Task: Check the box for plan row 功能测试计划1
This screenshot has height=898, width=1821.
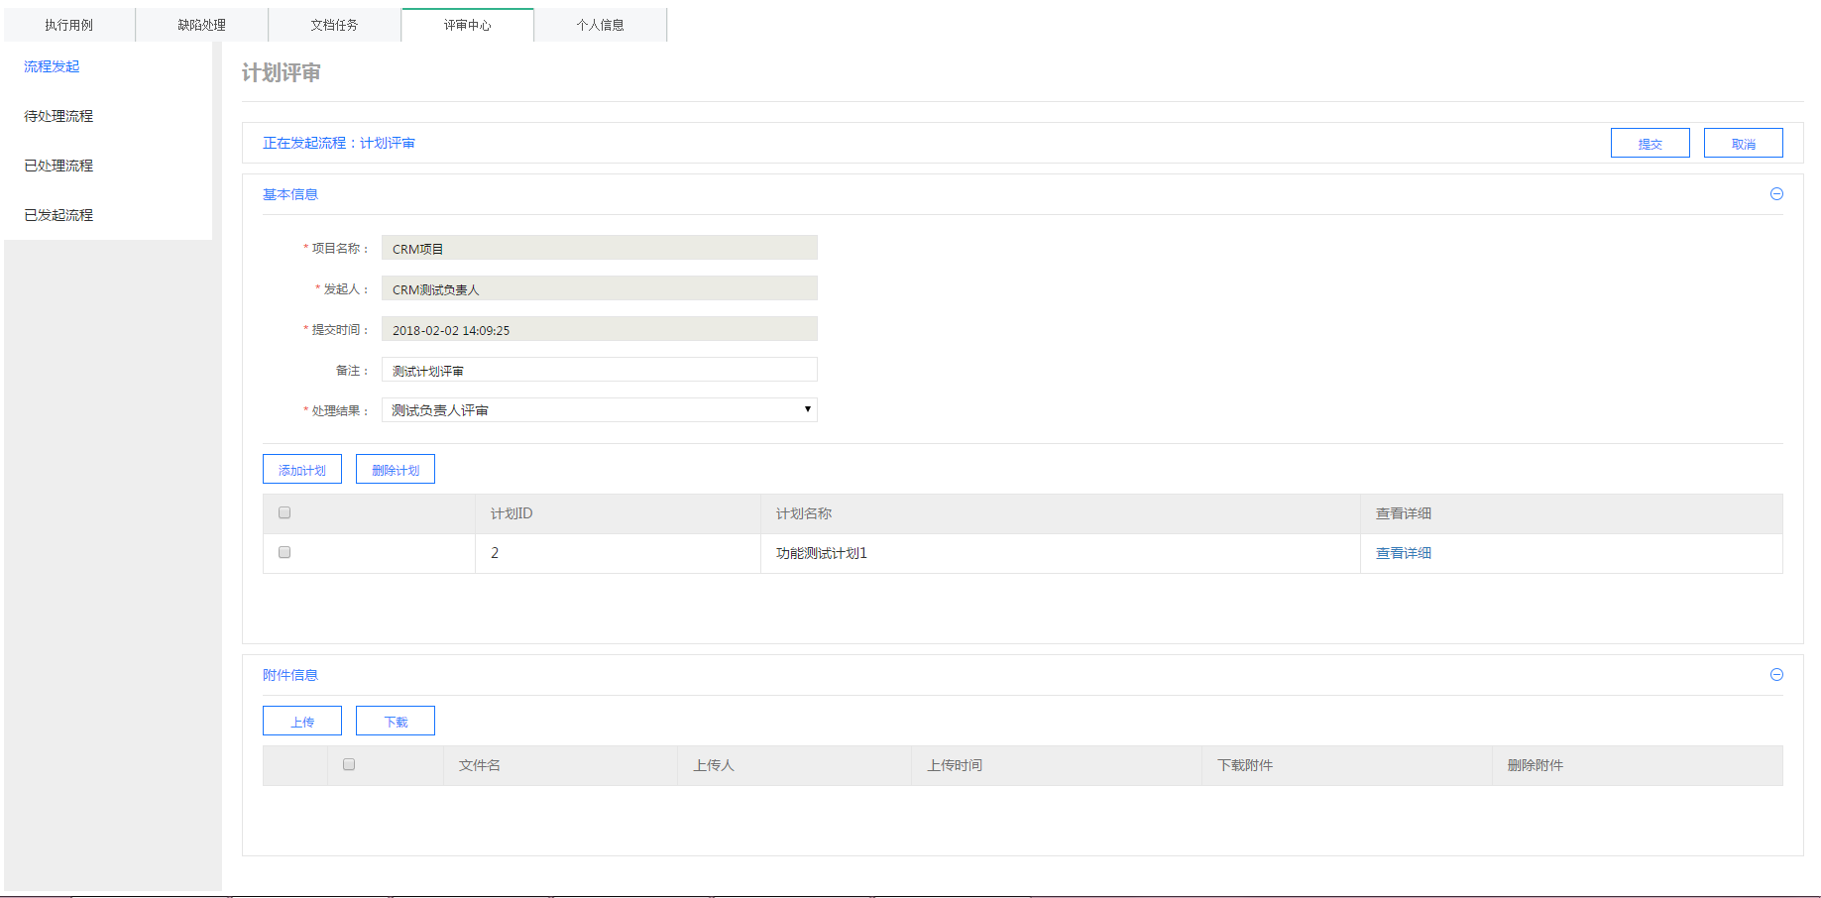Action: [x=285, y=553]
